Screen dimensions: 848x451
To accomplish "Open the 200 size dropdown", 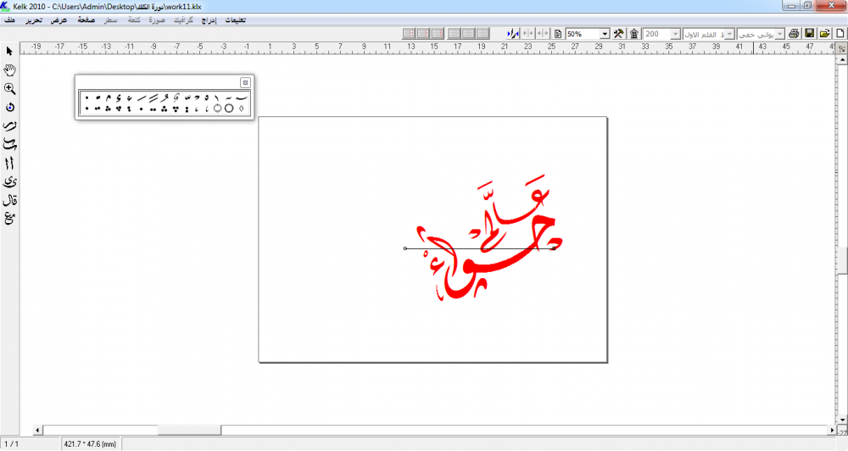I will tap(675, 34).
